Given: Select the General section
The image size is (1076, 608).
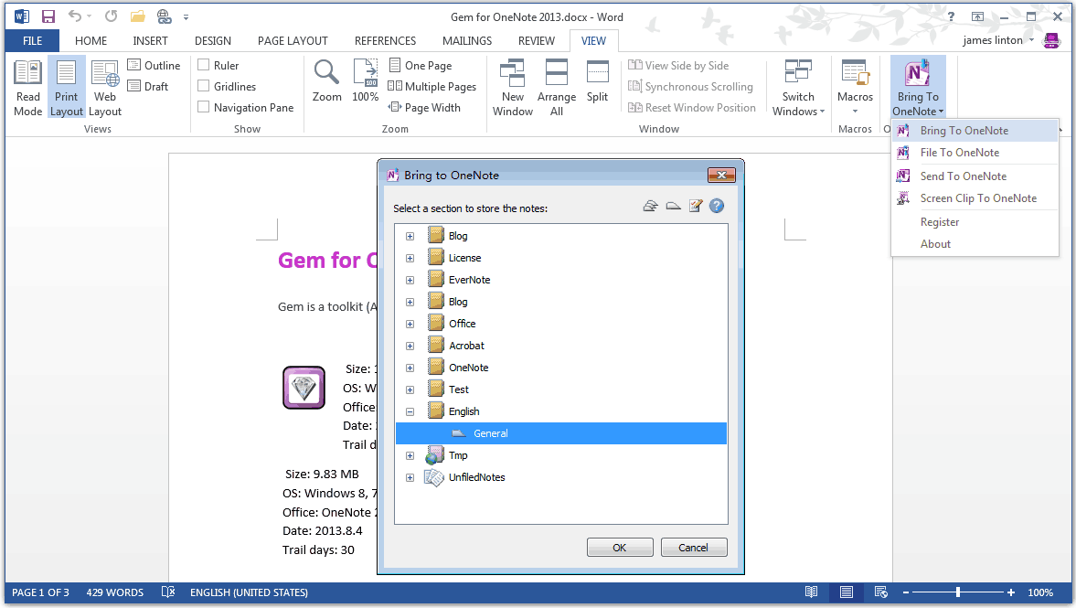Looking at the screenshot, I should point(561,433).
